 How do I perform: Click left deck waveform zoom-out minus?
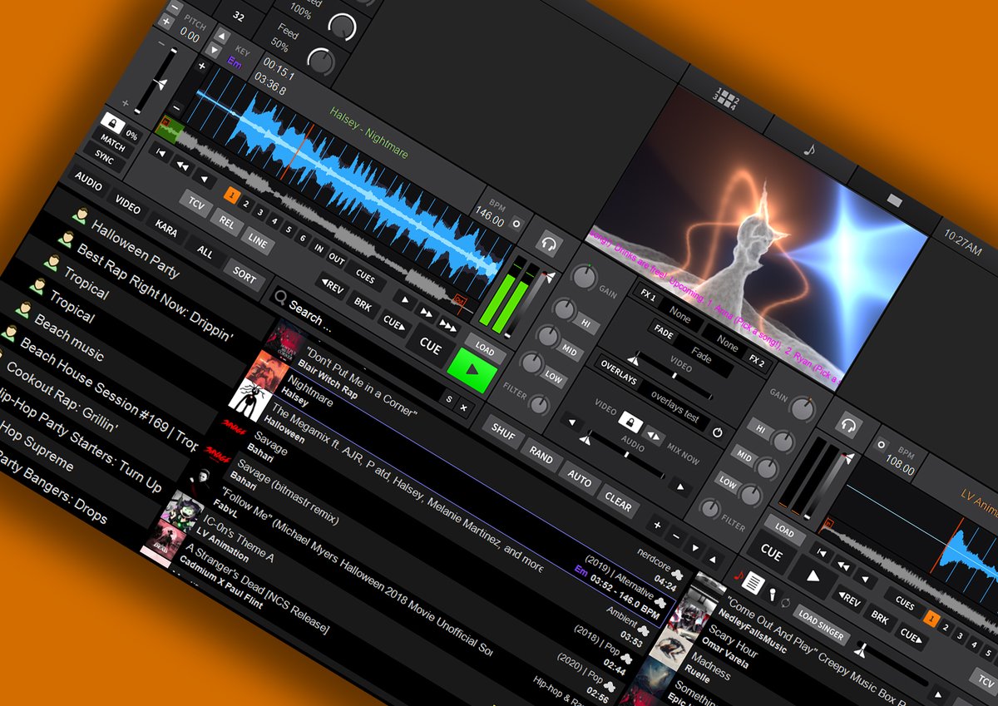click(x=177, y=108)
